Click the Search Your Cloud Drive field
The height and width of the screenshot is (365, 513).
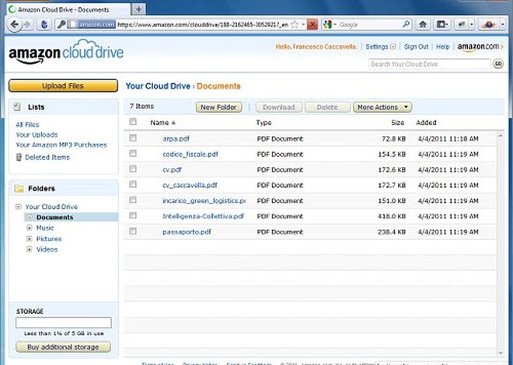pyautogui.click(x=430, y=64)
